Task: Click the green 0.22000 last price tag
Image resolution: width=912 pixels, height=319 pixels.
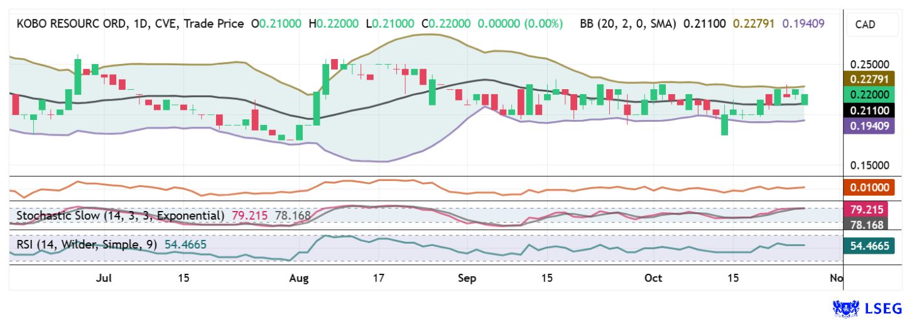Action: (870, 95)
